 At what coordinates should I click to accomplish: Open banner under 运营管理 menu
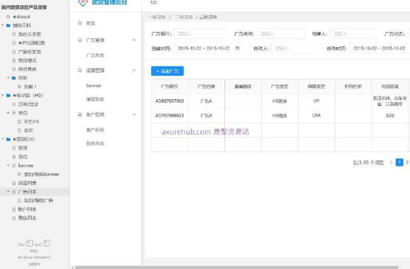coord(94,85)
